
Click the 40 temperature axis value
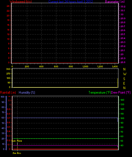pos(122,145)
